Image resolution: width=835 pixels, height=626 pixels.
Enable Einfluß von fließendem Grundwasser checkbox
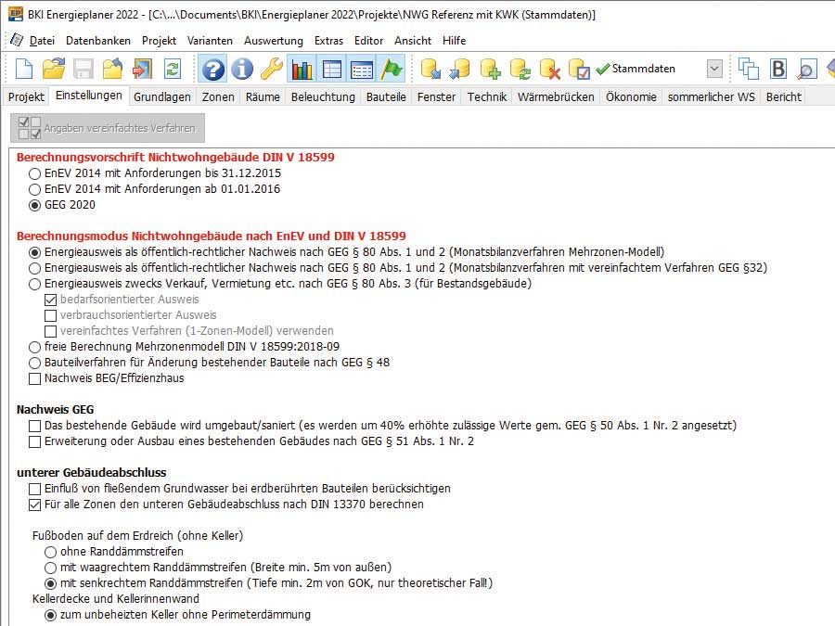point(34,489)
